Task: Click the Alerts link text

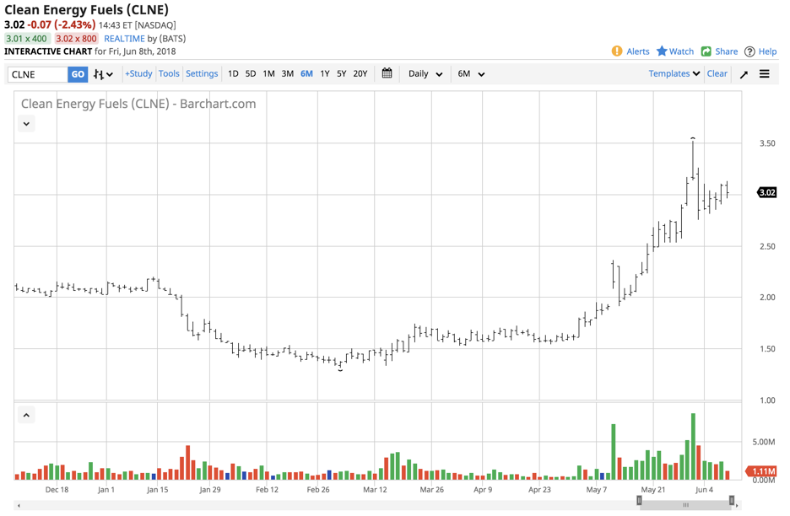Action: (638, 51)
